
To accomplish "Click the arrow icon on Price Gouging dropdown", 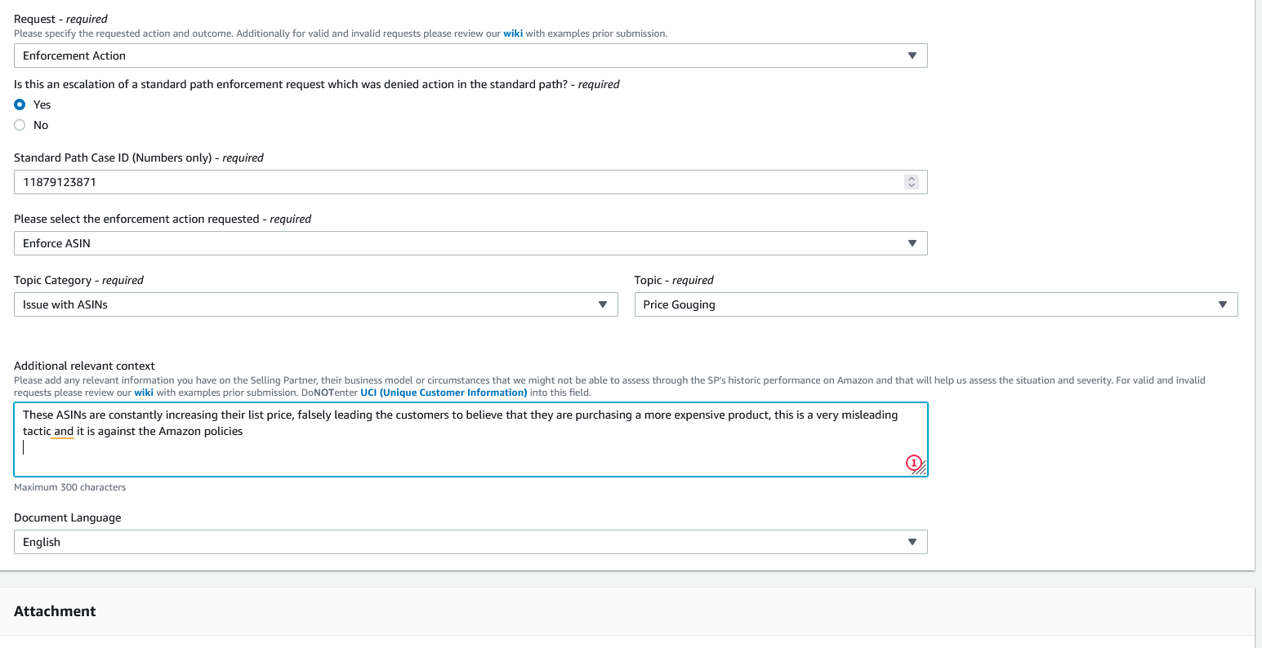I will click(1222, 304).
